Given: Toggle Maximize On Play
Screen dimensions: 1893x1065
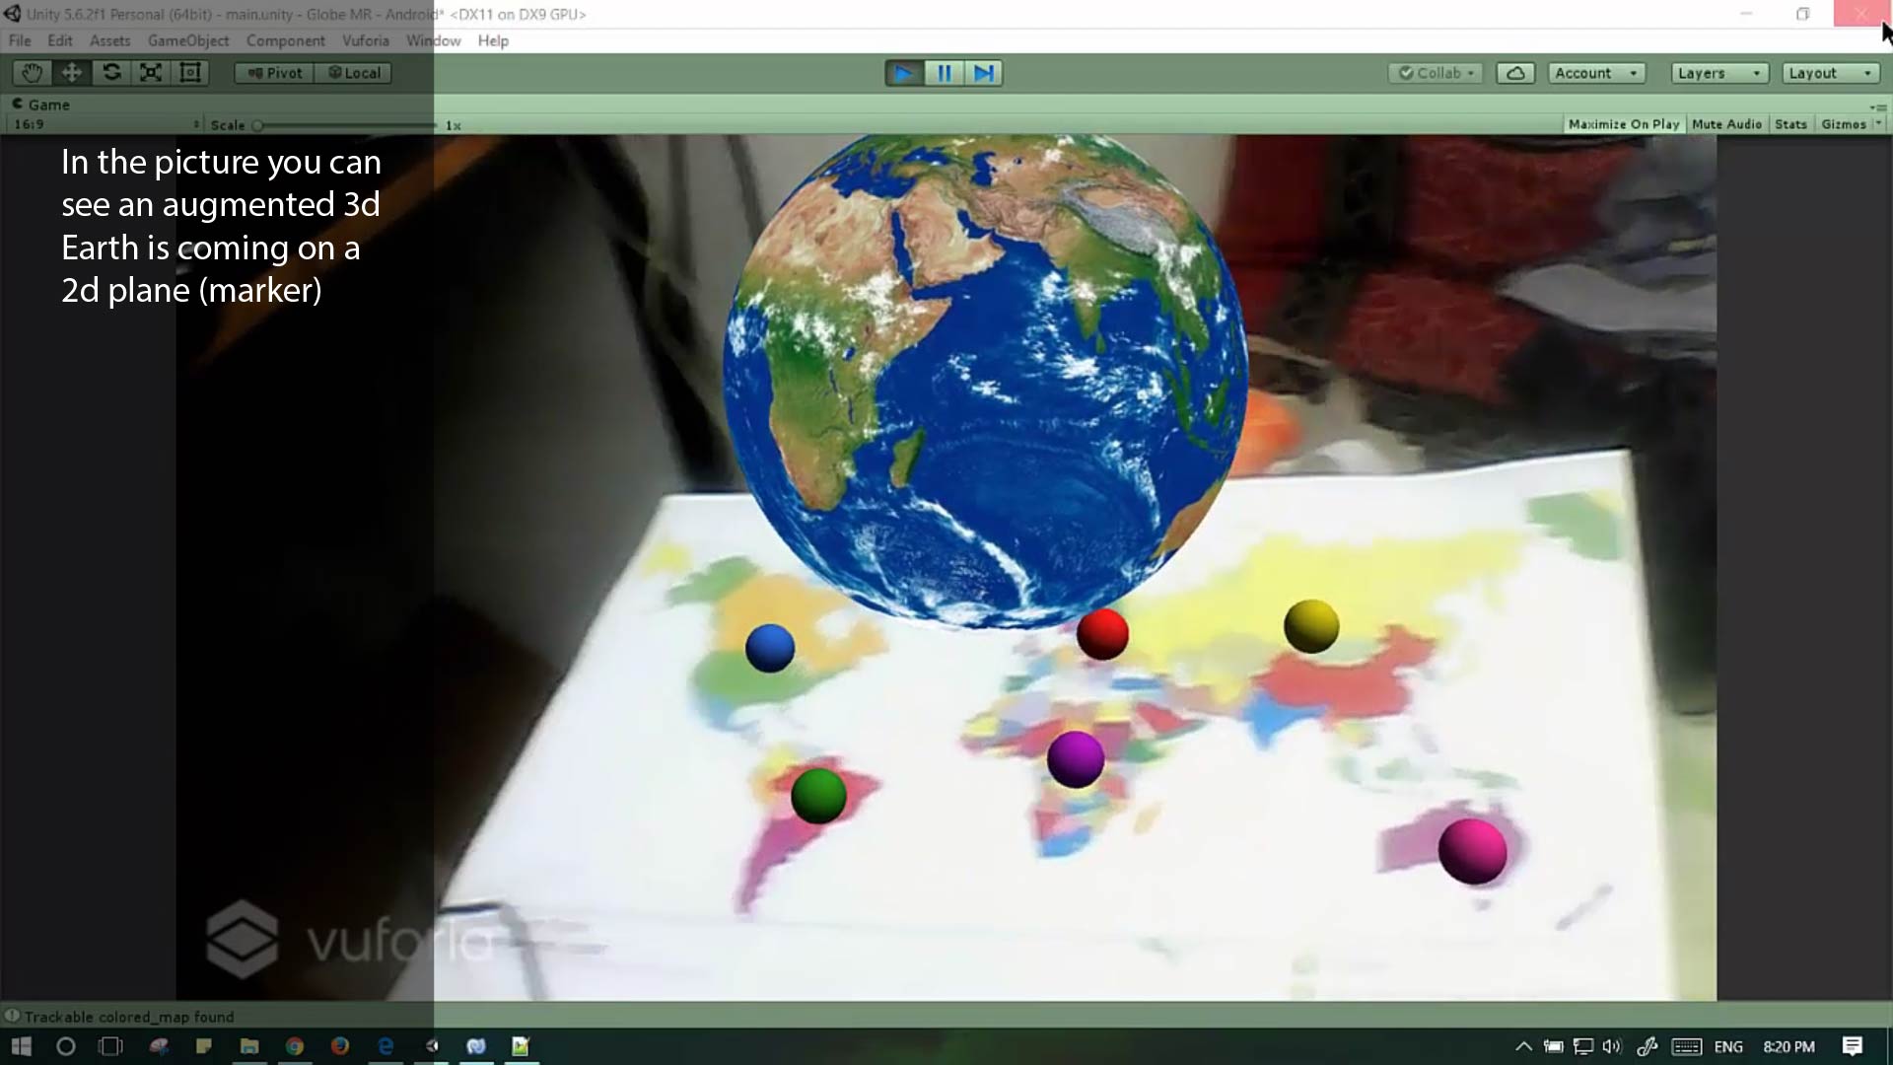Looking at the screenshot, I should pos(1623,124).
